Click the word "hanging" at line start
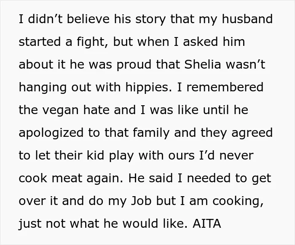 click(x=43, y=88)
